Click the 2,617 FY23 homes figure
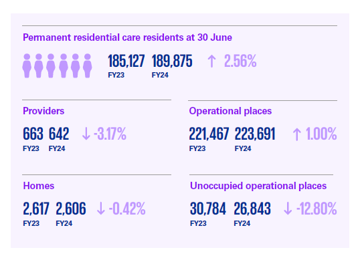The width and height of the screenshot is (360, 260). (x=36, y=209)
